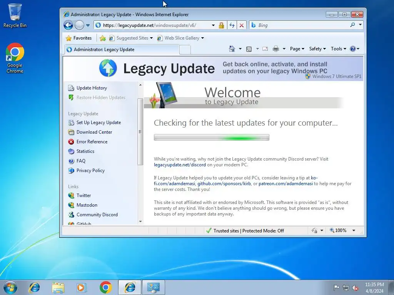Click the muted volume tray icon
394x295 pixels.
click(355, 288)
